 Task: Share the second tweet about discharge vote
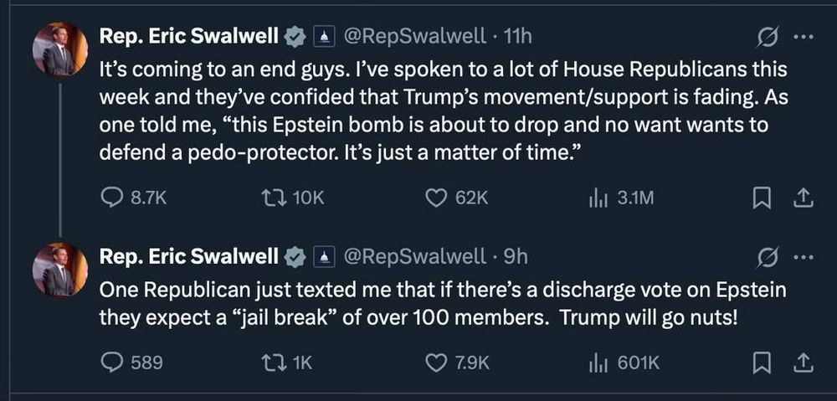[802, 362]
